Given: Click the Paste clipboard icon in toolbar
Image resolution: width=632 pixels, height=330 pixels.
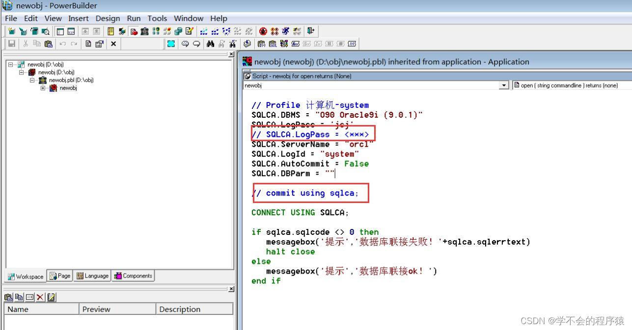Looking at the screenshot, I should click(48, 44).
